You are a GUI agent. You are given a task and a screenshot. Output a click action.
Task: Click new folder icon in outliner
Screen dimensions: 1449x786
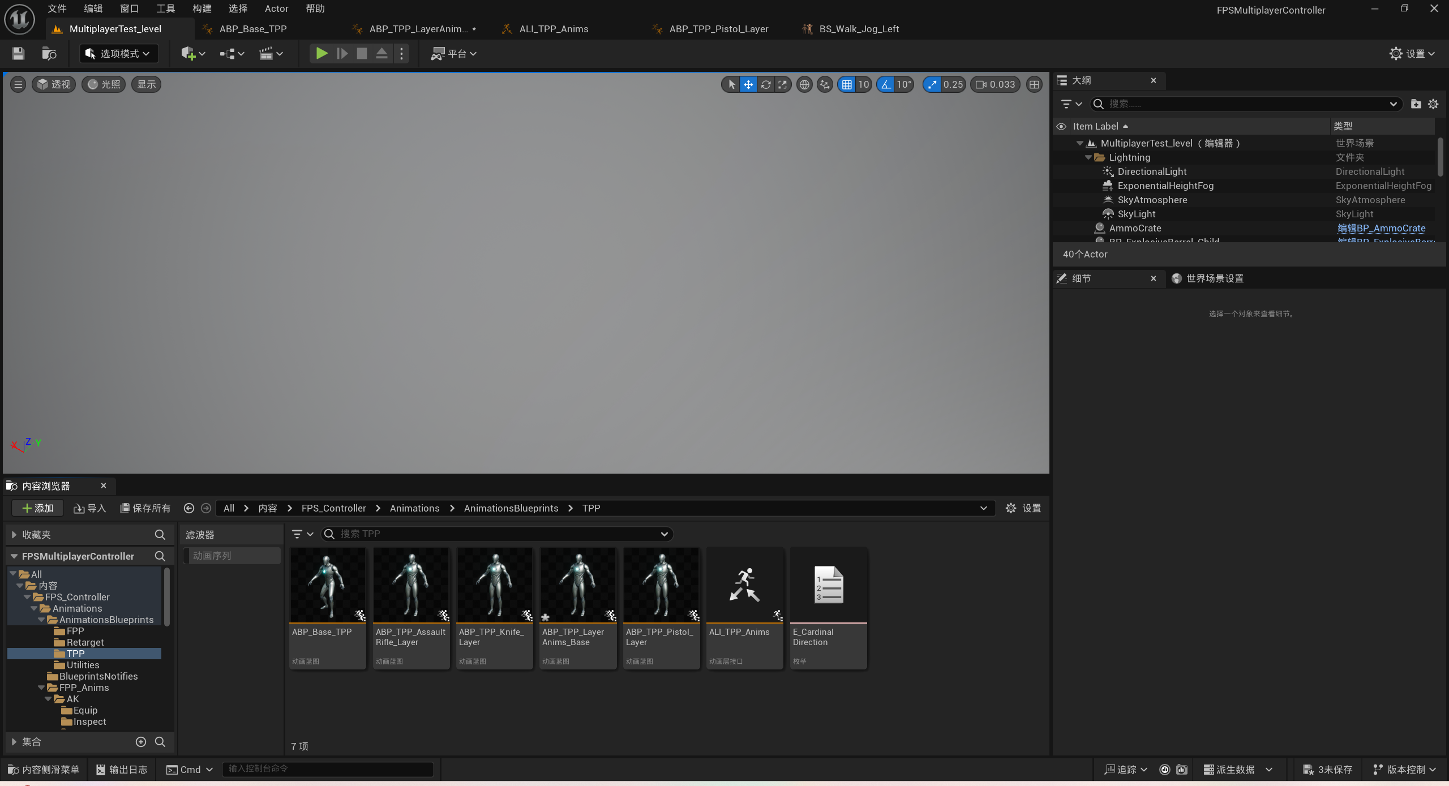[1416, 104]
